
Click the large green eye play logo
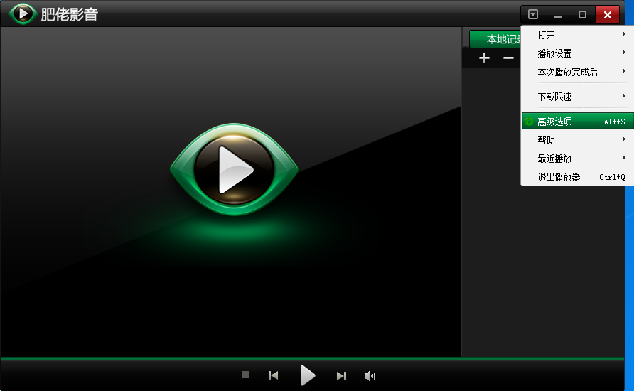point(234,170)
